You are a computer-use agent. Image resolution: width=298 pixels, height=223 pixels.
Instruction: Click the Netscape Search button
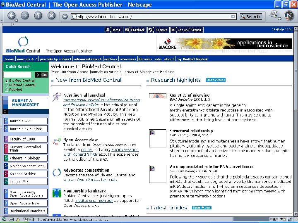(251, 17)
